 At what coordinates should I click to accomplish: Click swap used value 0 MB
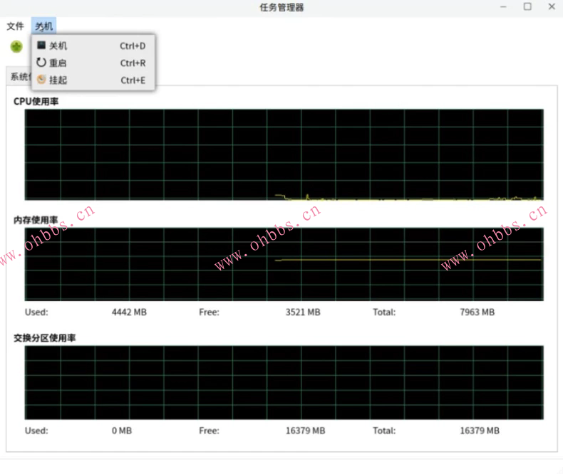tap(122, 431)
